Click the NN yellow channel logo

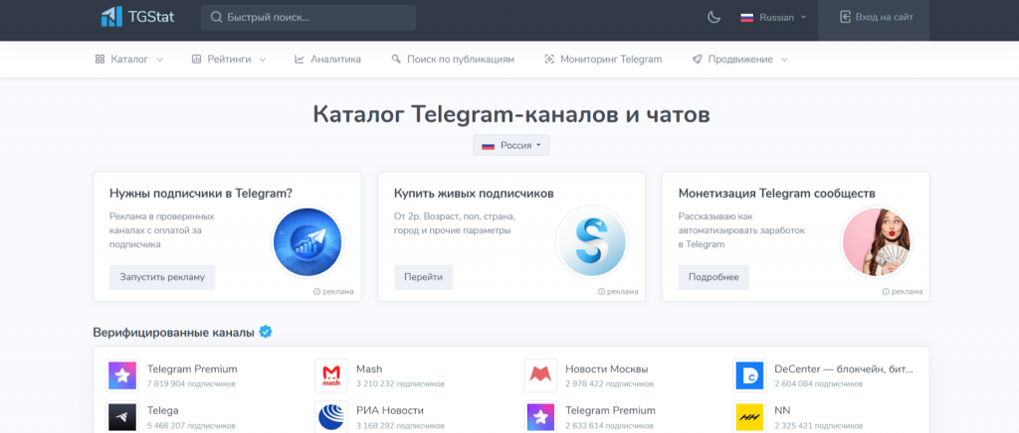pos(749,416)
